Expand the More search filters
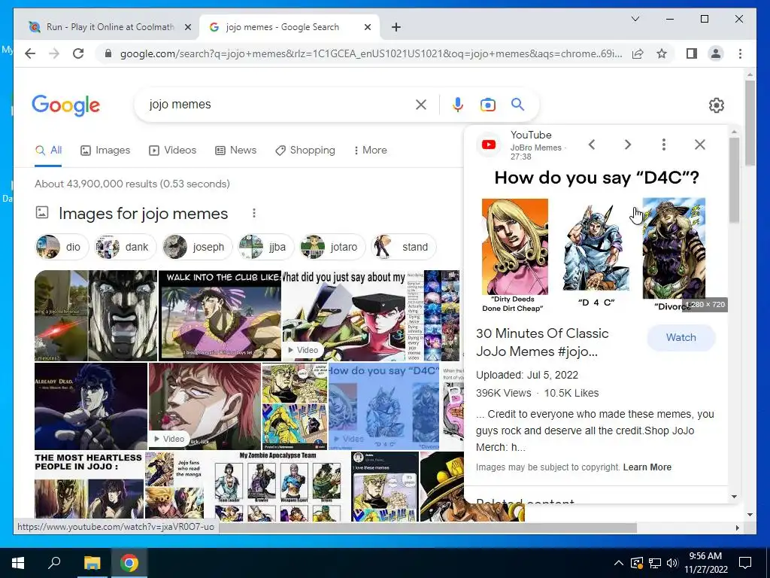 370,150
